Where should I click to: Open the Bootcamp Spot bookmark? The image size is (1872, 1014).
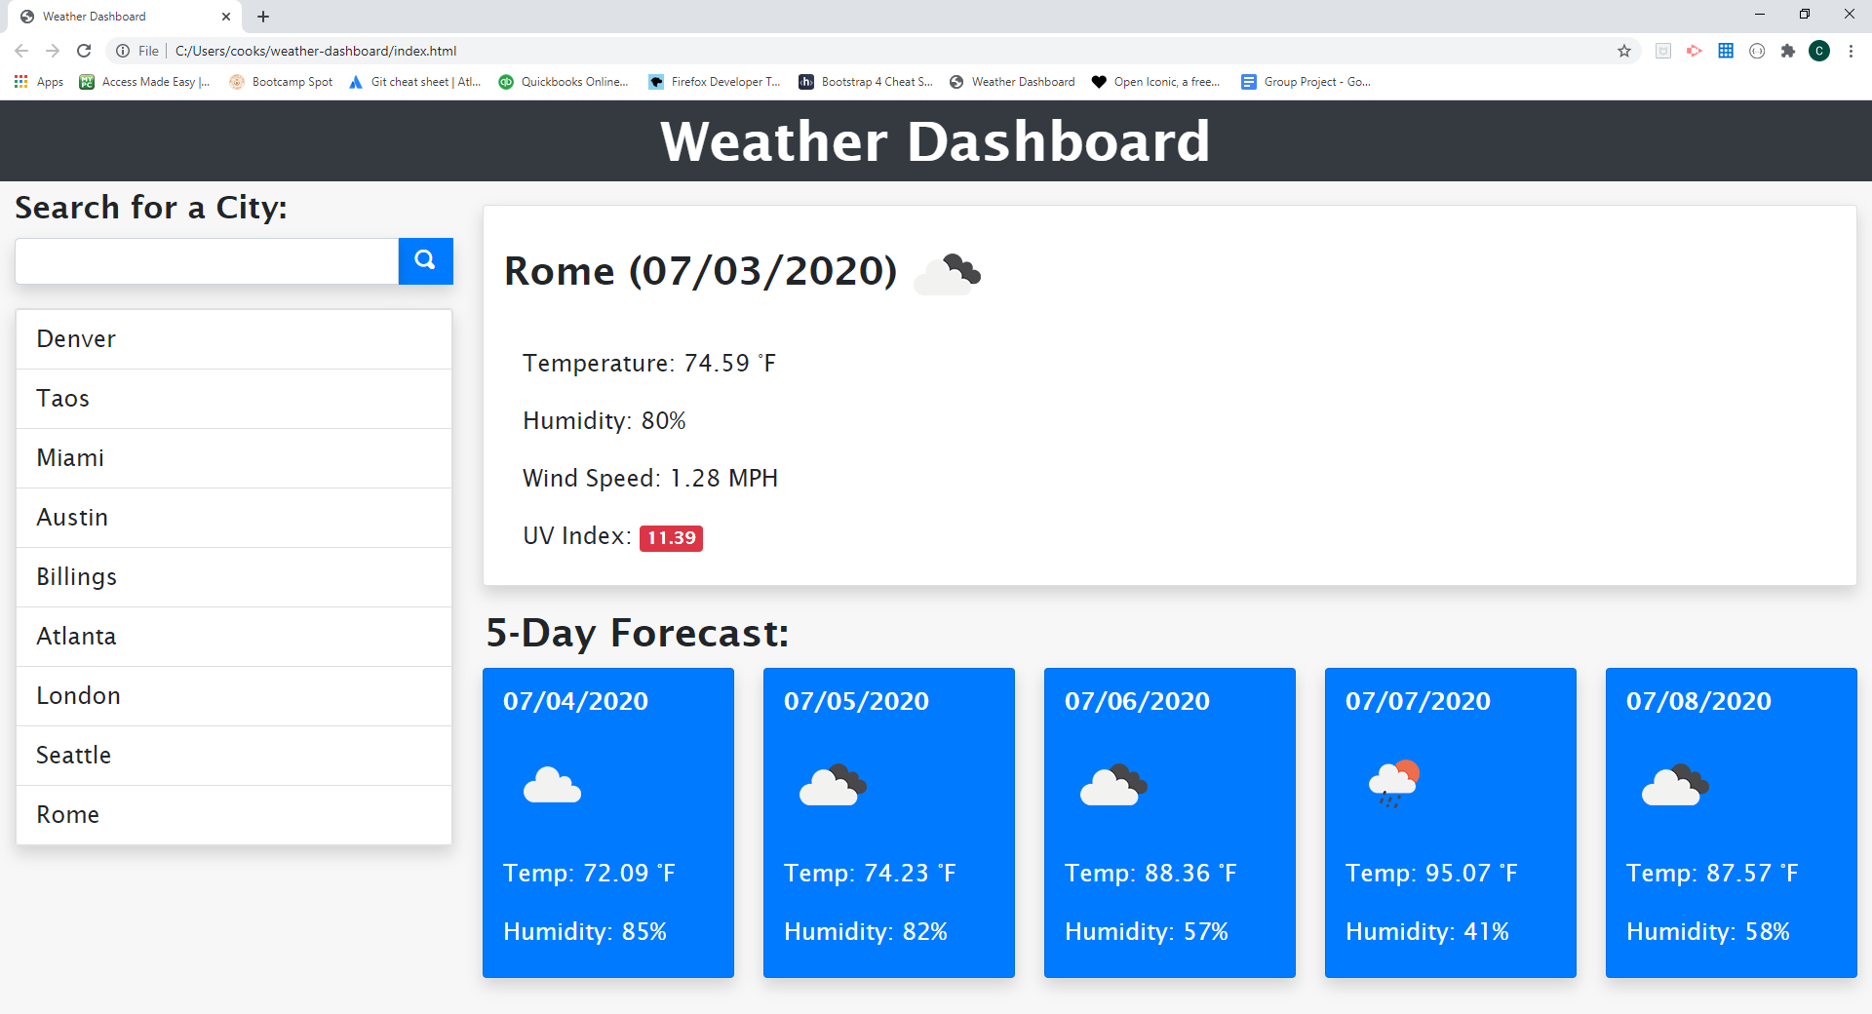(x=280, y=82)
